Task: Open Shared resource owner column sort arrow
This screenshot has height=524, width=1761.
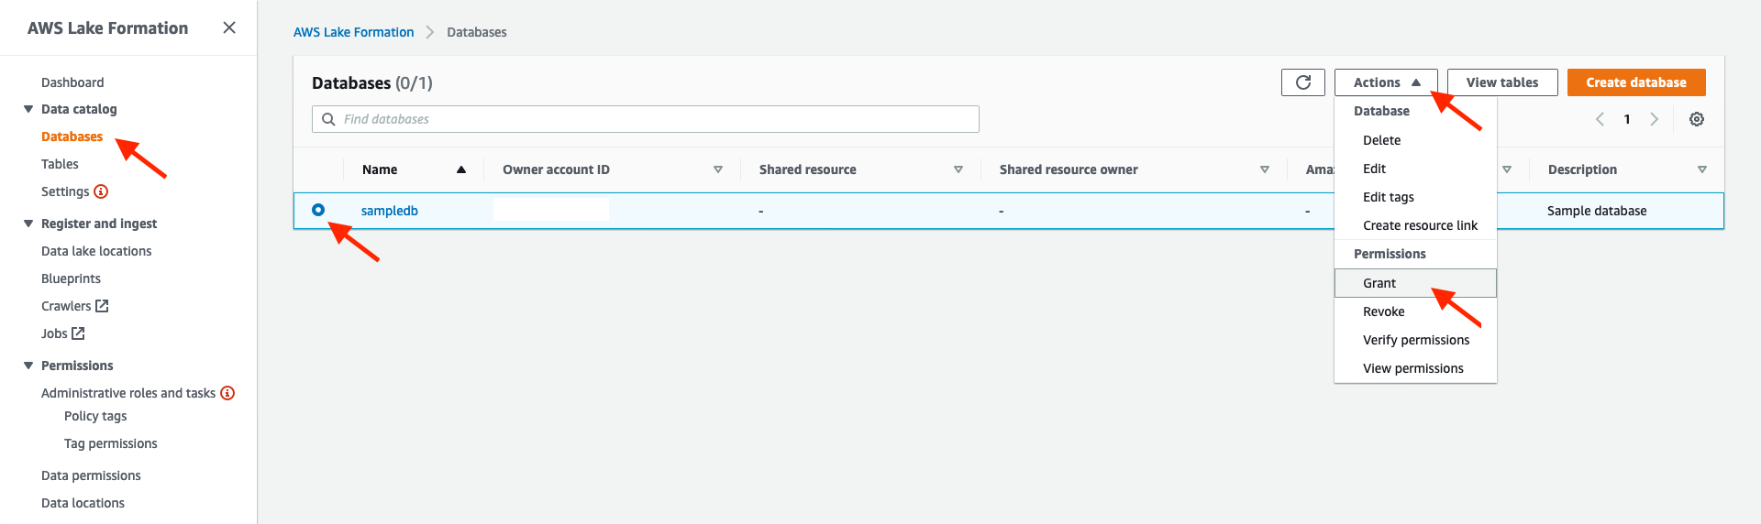Action: [x=1265, y=169]
